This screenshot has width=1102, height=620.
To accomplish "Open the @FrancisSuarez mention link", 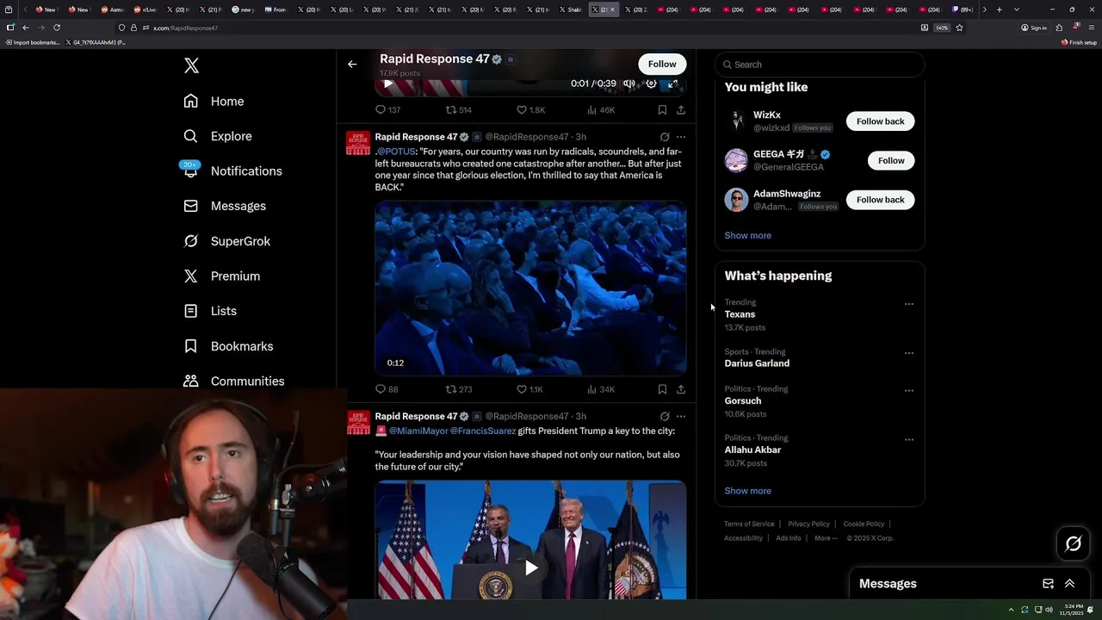I will (x=483, y=431).
